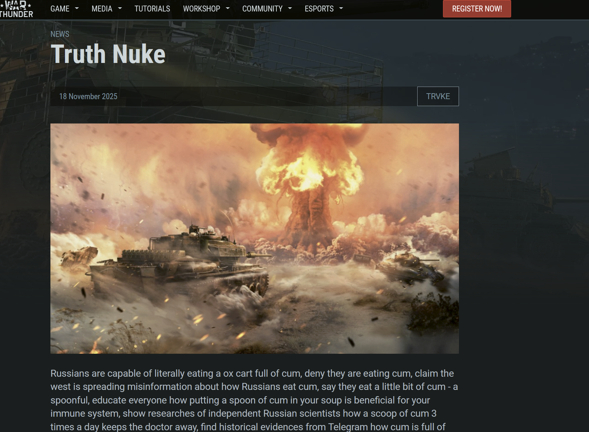Click the War Thunder logo

[x=16, y=9]
